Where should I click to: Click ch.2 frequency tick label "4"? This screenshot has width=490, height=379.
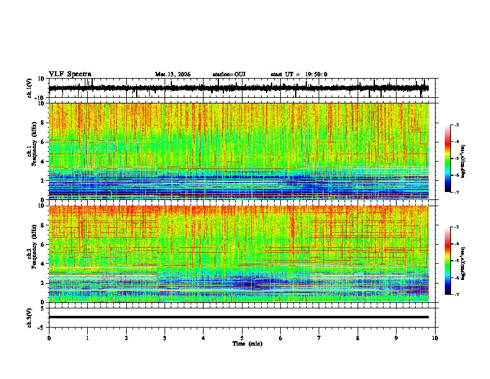coord(43,264)
